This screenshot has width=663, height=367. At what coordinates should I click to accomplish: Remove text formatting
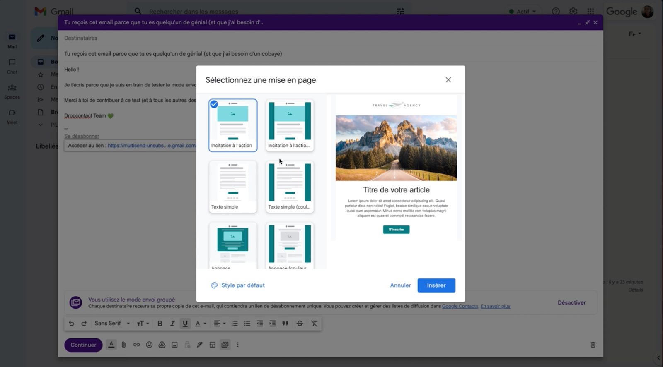tap(314, 324)
